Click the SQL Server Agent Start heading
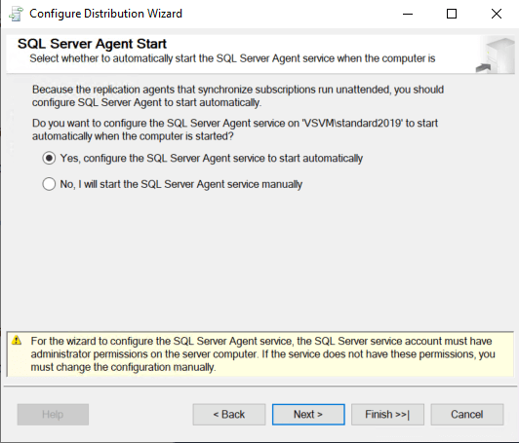 click(92, 44)
